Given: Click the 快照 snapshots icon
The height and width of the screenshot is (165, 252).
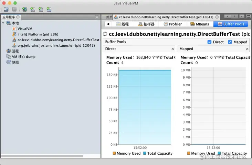Looking at the screenshot, I should [x=9, y=62].
